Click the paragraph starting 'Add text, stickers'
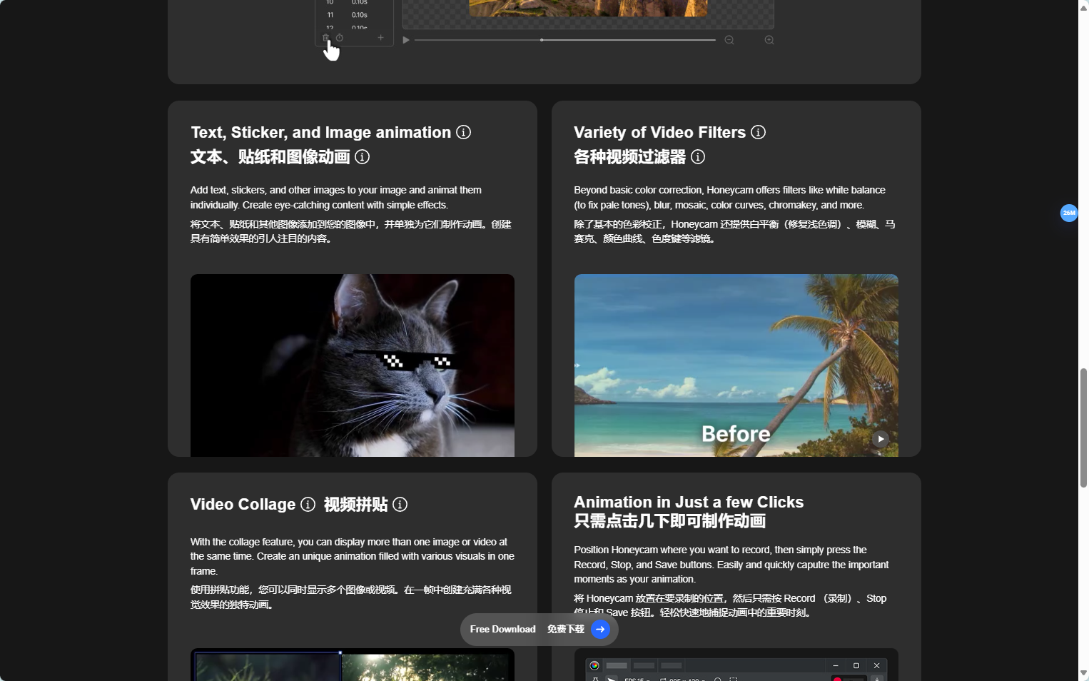The image size is (1089, 681). (x=336, y=198)
